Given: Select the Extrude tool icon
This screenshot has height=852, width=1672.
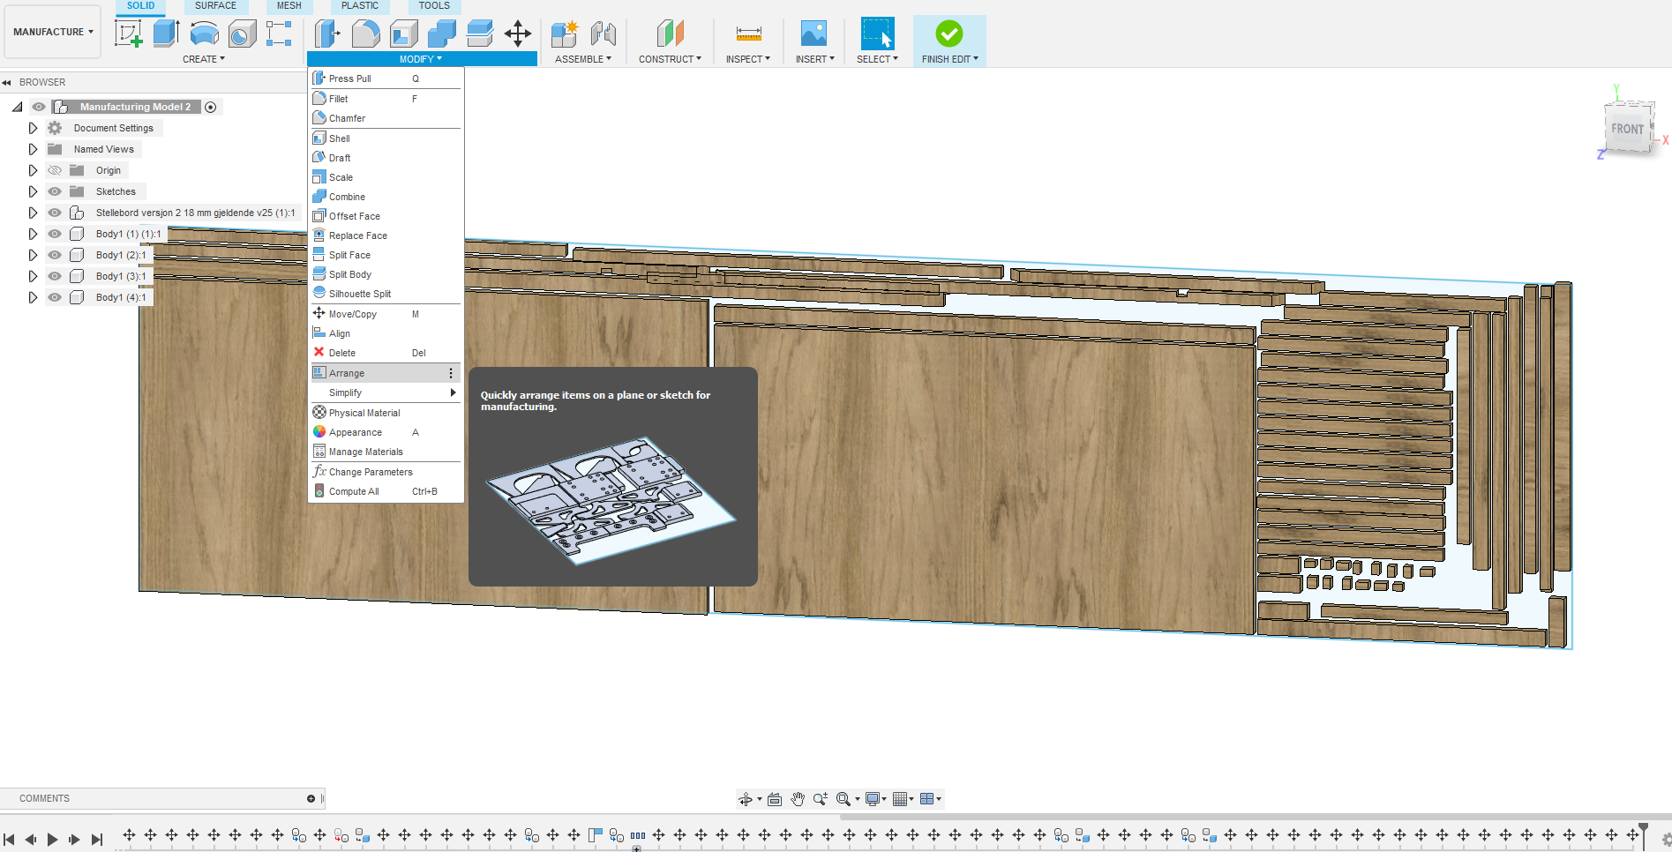Looking at the screenshot, I should click(166, 34).
